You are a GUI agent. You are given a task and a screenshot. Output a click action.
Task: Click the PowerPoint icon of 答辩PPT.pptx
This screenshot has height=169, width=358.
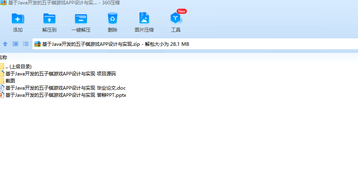click(2, 95)
